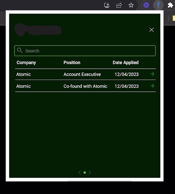
Task: Select the Account Executive position text
Action: (x=82, y=74)
